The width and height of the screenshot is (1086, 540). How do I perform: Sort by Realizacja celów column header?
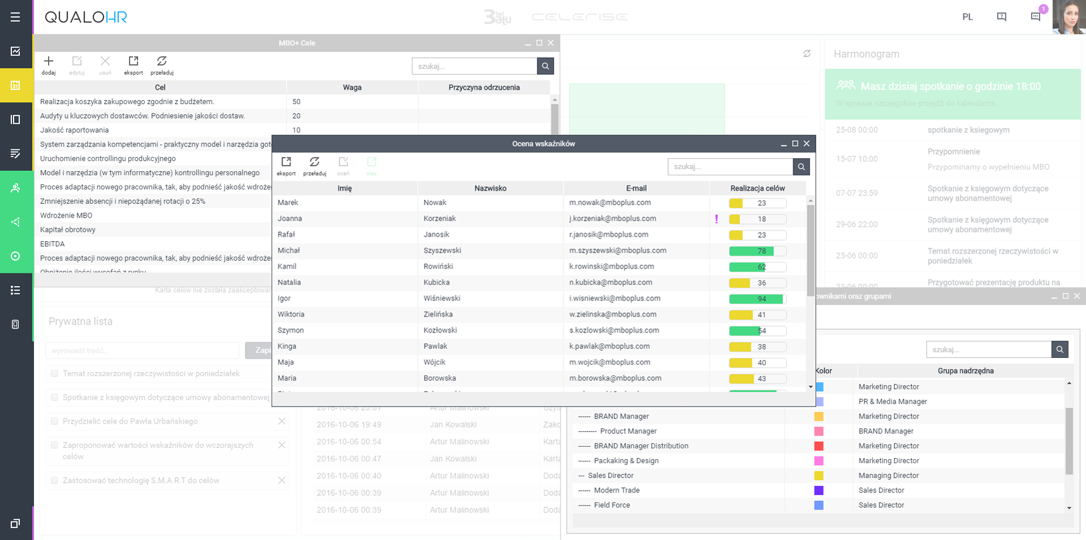(757, 188)
